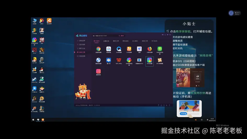
Task: Click the speaker icon in window status bar
Action: (169, 105)
